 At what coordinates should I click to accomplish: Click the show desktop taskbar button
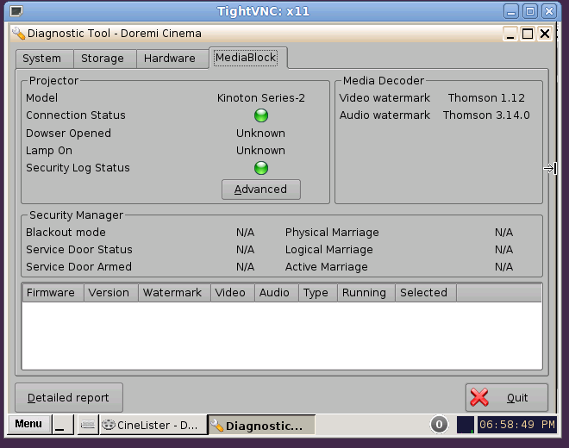(63, 425)
